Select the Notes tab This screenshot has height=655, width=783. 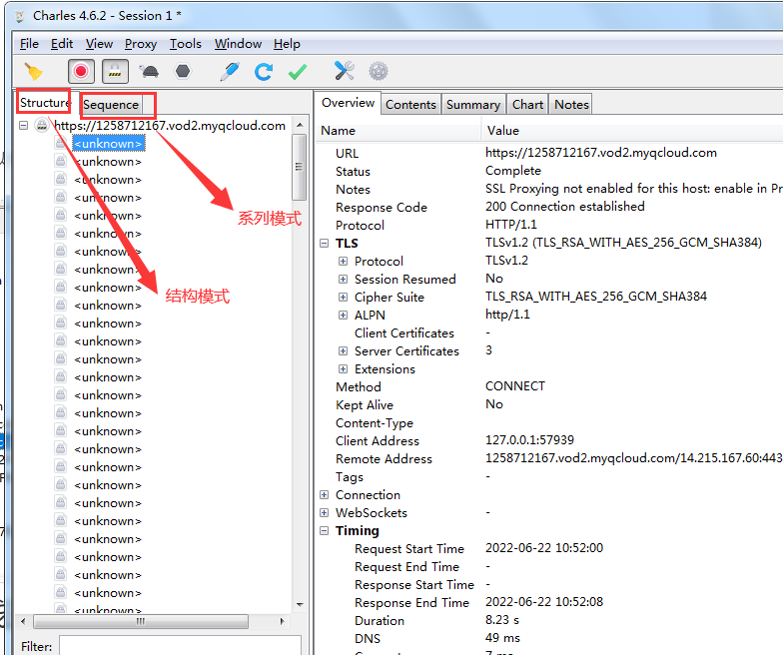click(x=571, y=104)
